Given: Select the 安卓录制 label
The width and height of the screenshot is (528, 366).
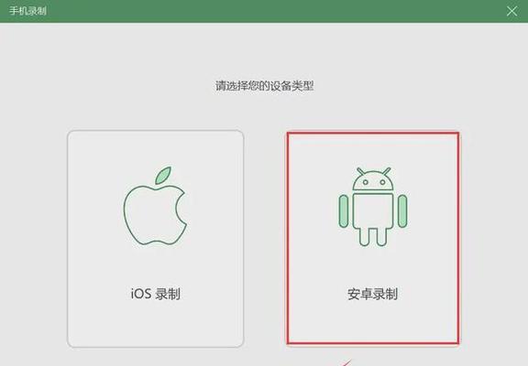Looking at the screenshot, I should (x=372, y=294).
